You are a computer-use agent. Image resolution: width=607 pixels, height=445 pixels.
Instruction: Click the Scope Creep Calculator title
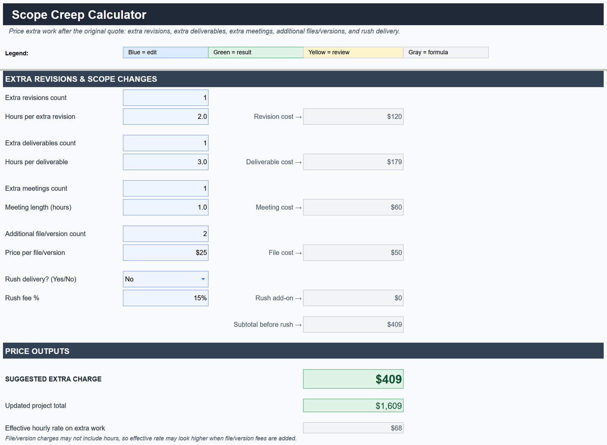tap(79, 14)
